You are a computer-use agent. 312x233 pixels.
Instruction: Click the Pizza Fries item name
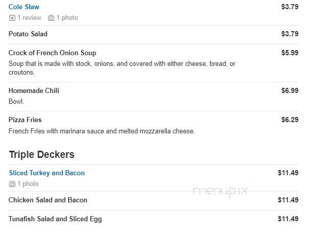tap(25, 120)
